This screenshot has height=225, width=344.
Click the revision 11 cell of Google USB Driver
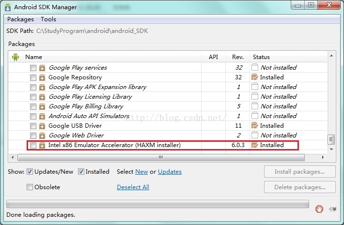click(x=238, y=126)
